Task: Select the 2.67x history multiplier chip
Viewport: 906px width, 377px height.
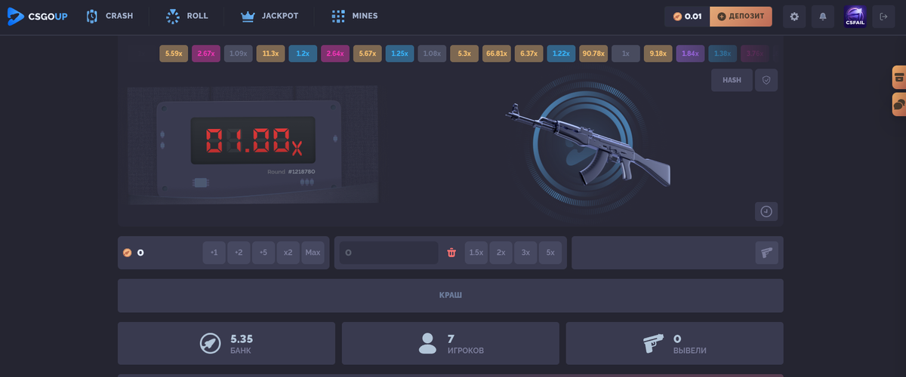Action: point(206,54)
